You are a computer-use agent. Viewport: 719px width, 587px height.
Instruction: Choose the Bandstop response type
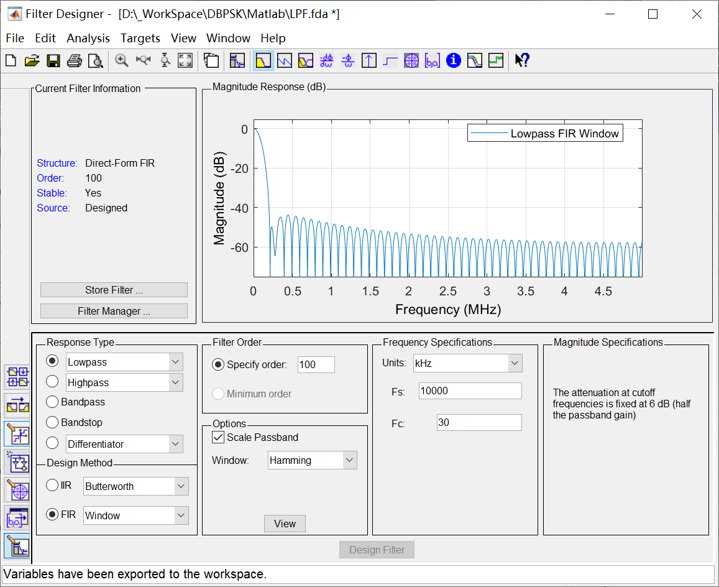click(x=52, y=422)
